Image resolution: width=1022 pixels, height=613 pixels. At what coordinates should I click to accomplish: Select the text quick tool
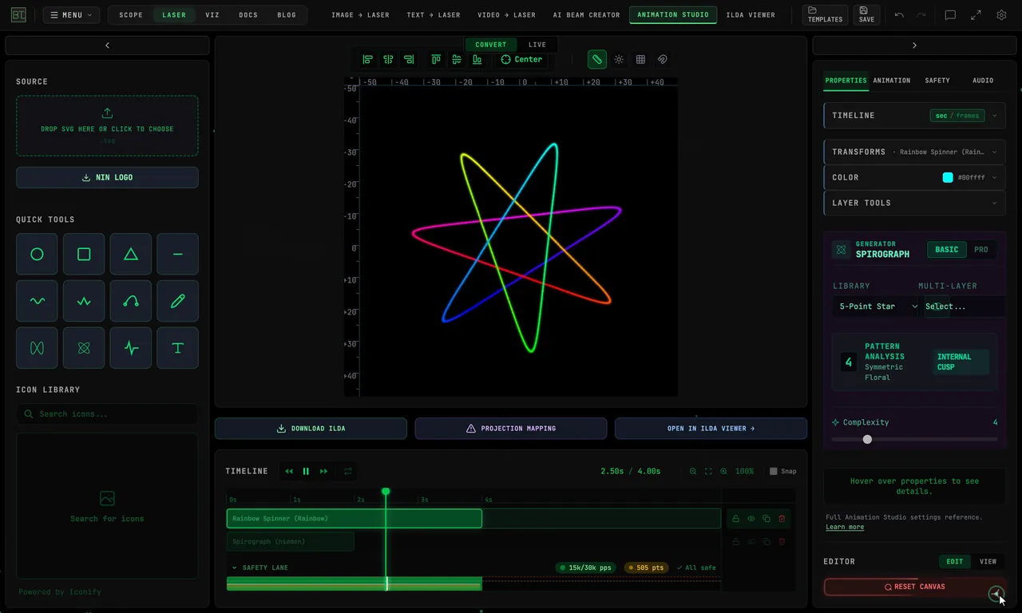click(177, 348)
